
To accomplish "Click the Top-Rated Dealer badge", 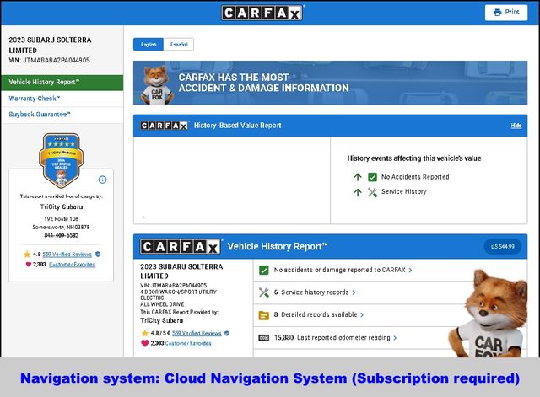I will pos(61,160).
